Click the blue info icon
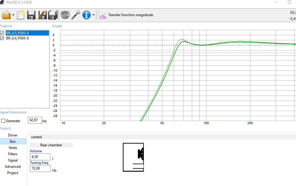The image size is (296, 186). tap(87, 15)
